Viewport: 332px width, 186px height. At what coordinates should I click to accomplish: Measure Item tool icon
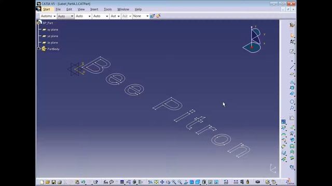[x=242, y=182]
